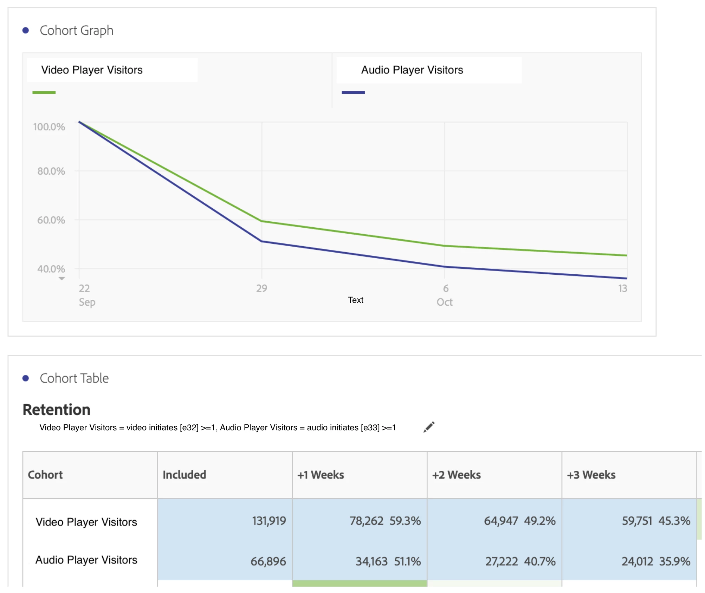
Task: Click the Included column header
Action: (x=184, y=475)
